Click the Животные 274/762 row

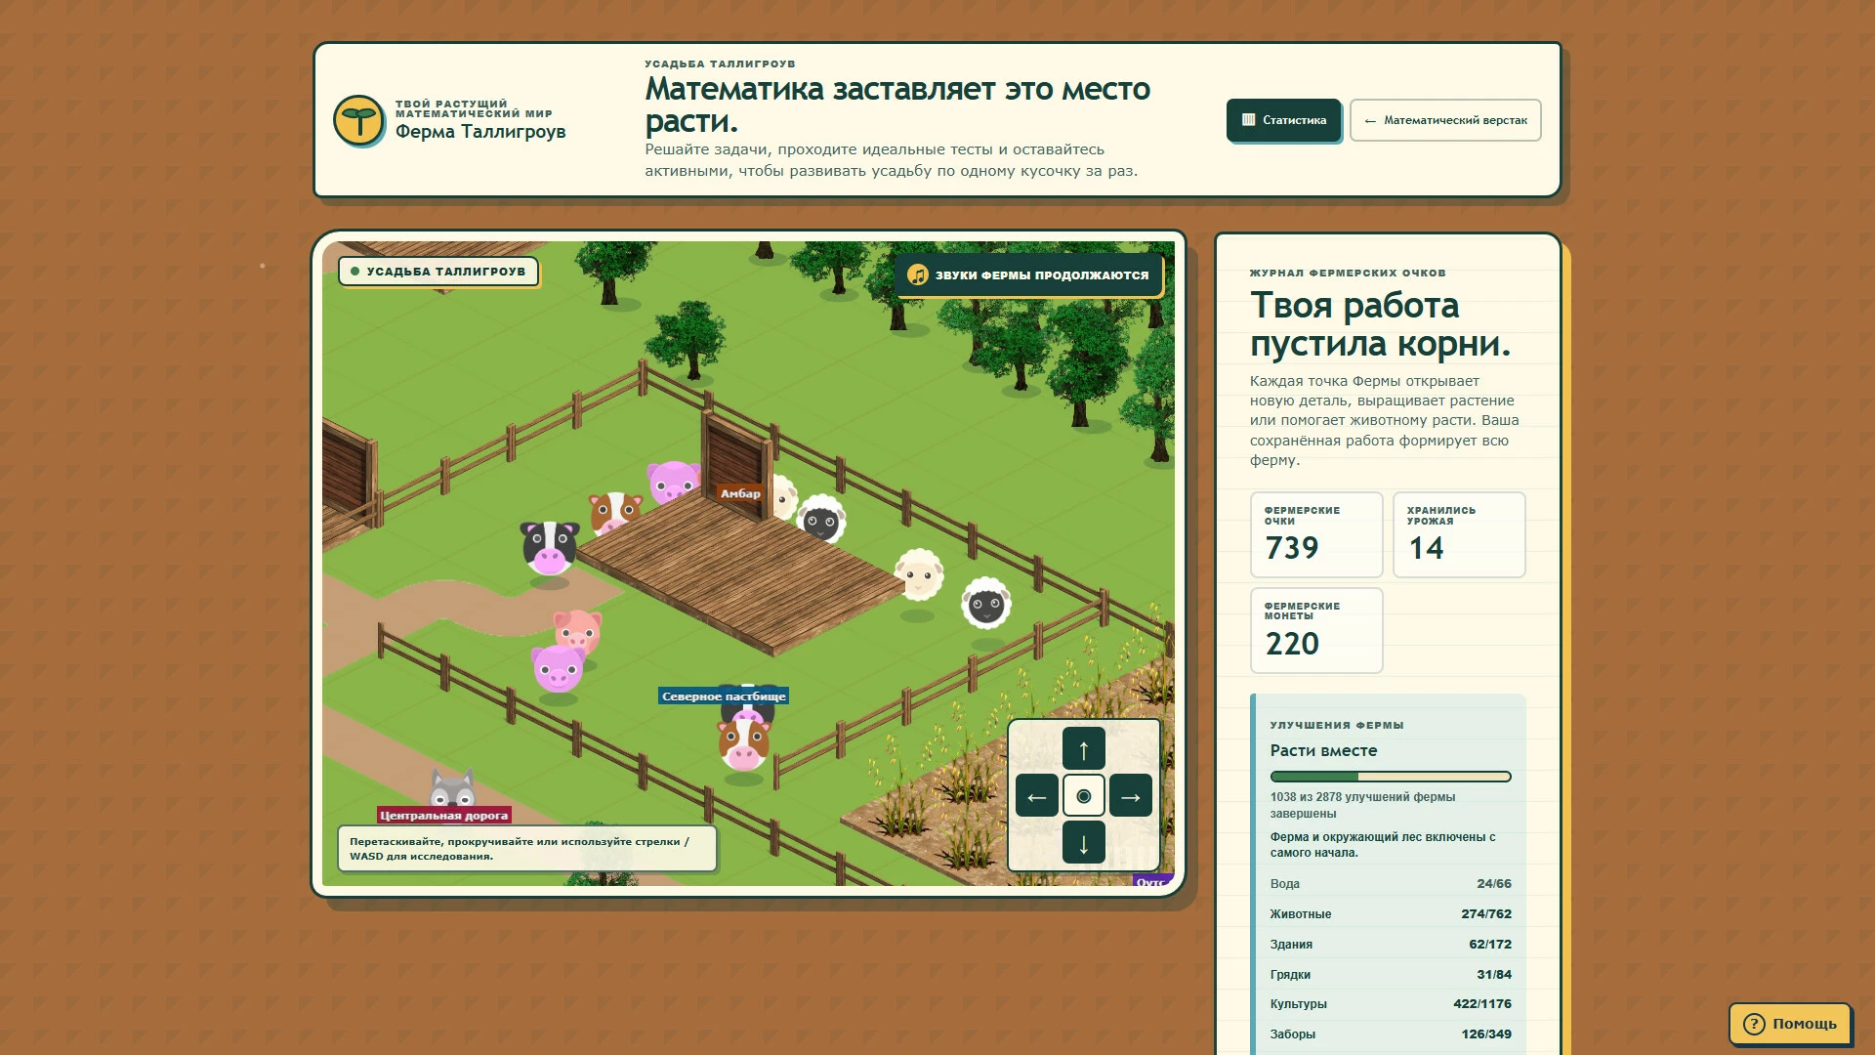(x=1391, y=914)
